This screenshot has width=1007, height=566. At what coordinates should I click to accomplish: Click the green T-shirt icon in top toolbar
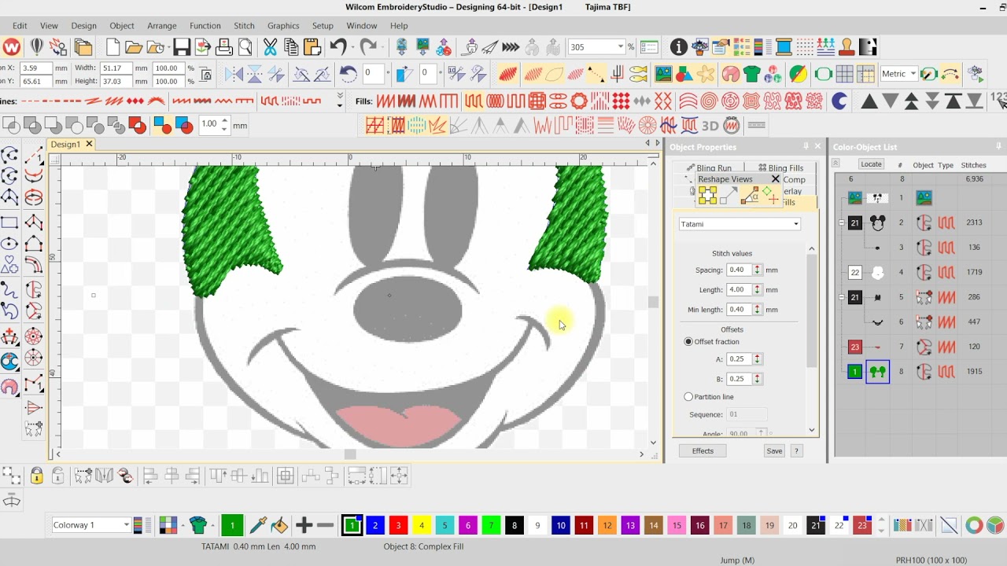tap(751, 75)
